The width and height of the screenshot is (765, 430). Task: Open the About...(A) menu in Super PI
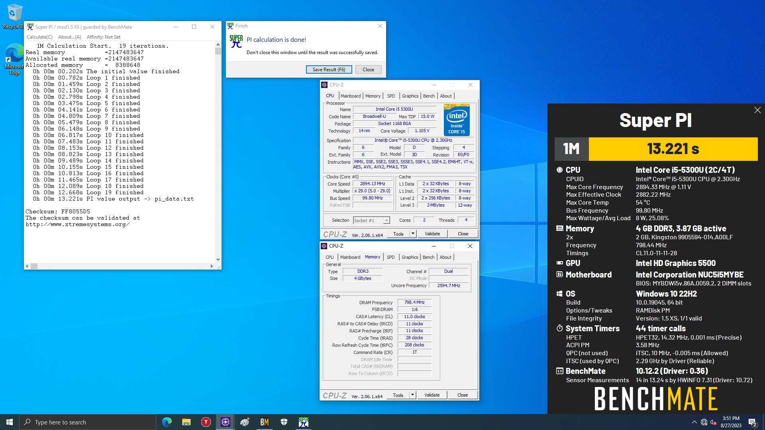[x=70, y=37]
